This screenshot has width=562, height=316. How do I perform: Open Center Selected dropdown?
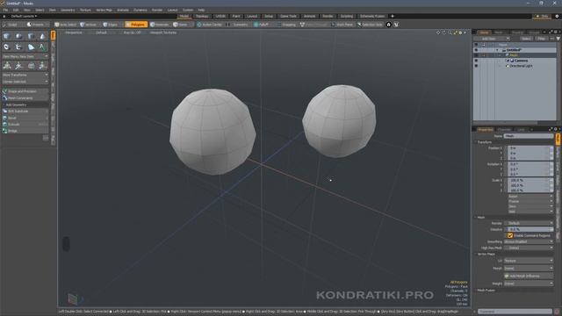coord(25,82)
